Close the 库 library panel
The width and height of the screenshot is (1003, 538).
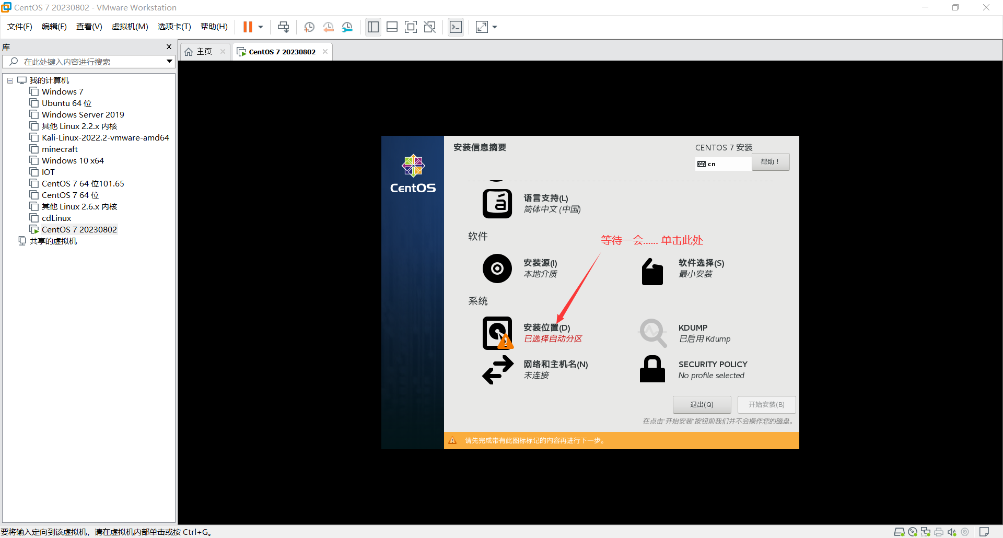169,47
